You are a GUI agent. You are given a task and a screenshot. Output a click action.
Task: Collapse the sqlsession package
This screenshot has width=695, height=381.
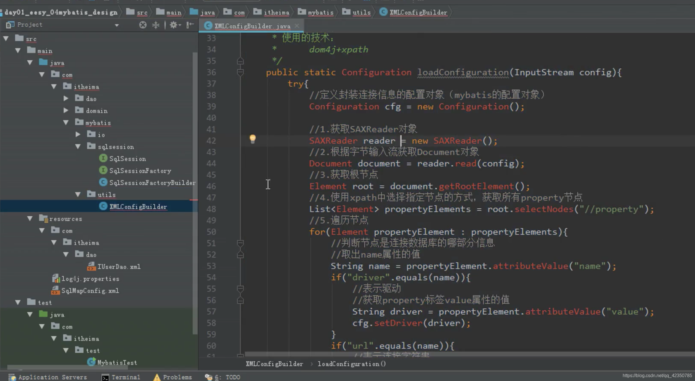point(78,146)
